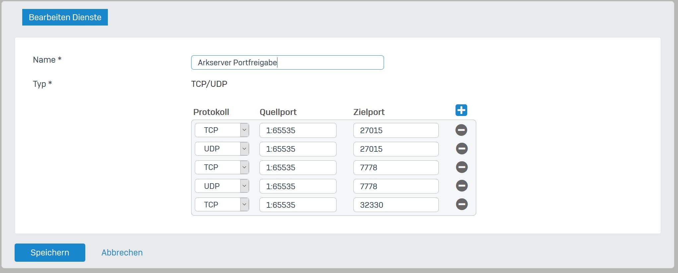678x273 pixels.
Task: Select the Bearbeiten Dienste tab
Action: pos(65,17)
